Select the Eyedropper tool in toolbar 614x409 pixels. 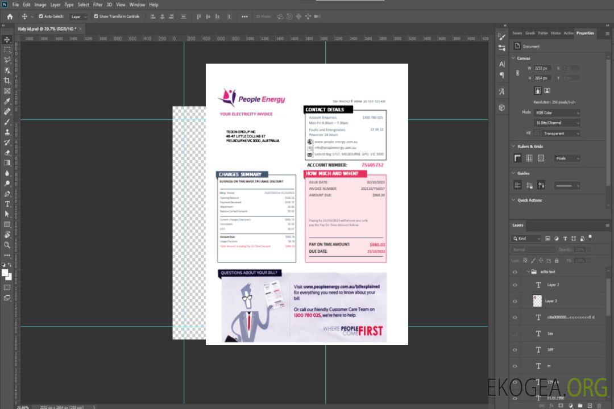pyautogui.click(x=7, y=101)
